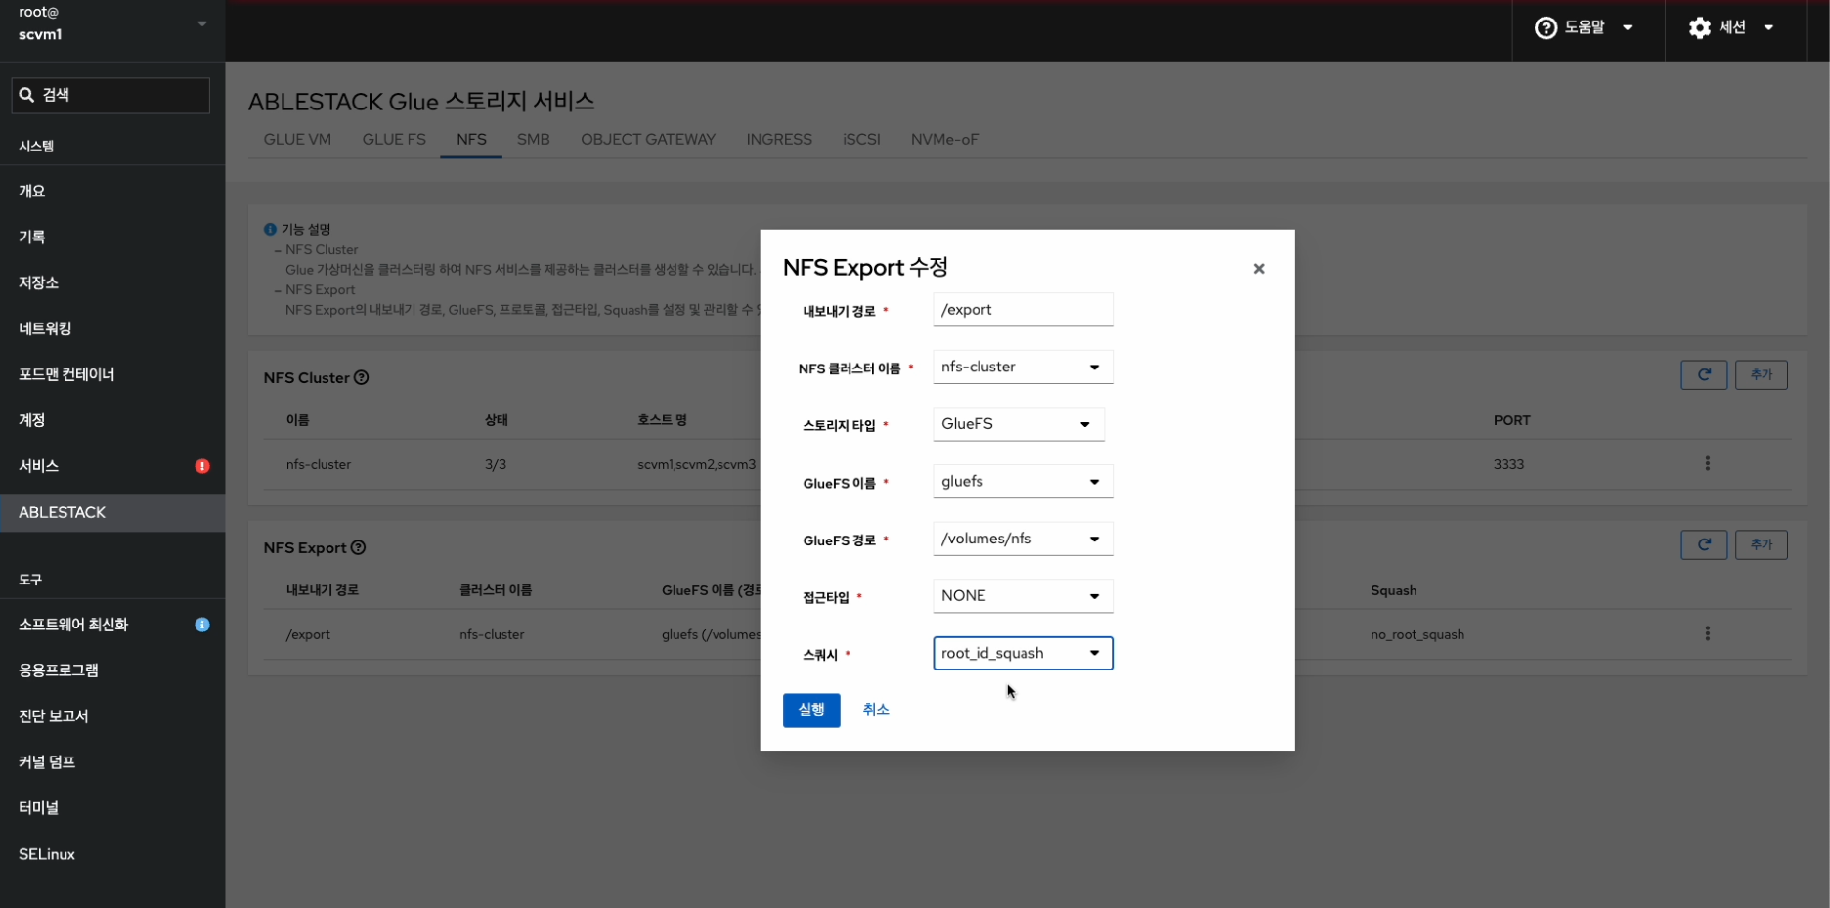The height and width of the screenshot is (908, 1830).
Task: Open the GlueFS 경로 dropdown
Action: pyautogui.click(x=1023, y=539)
